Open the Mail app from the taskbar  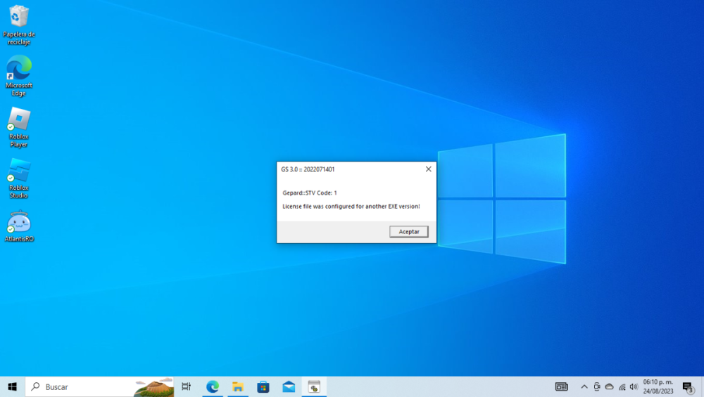tap(289, 386)
